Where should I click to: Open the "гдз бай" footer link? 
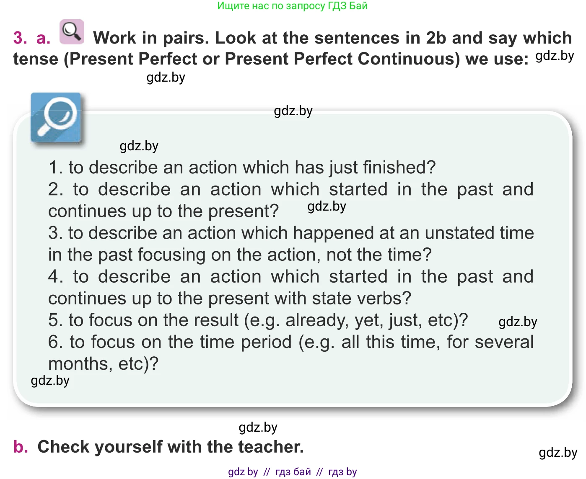click(293, 472)
